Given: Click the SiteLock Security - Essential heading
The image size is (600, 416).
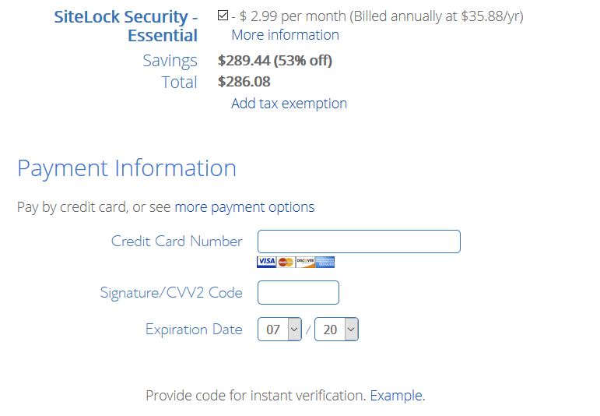Looking at the screenshot, I should 125,26.
